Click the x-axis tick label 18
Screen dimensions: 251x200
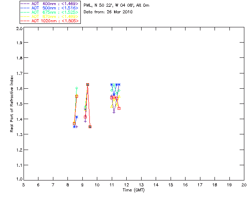[x=215, y=185]
